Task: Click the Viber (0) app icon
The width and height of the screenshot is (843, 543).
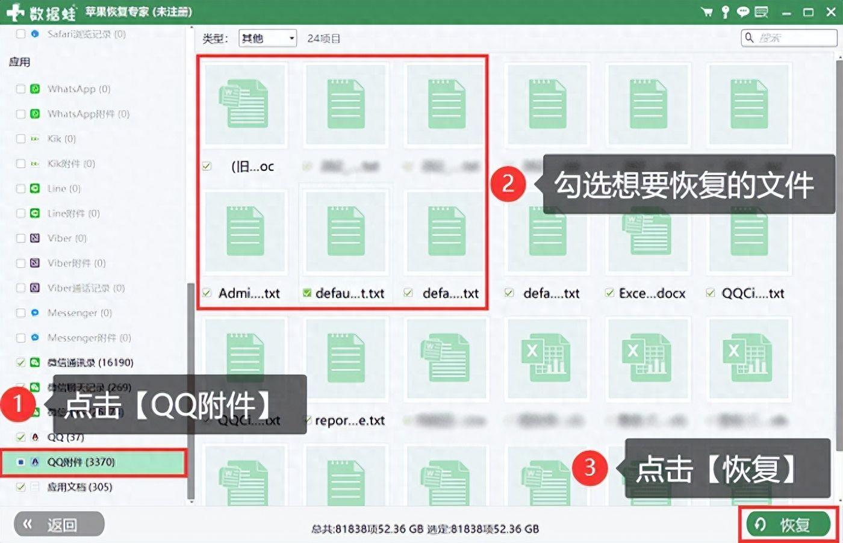Action: coord(35,238)
